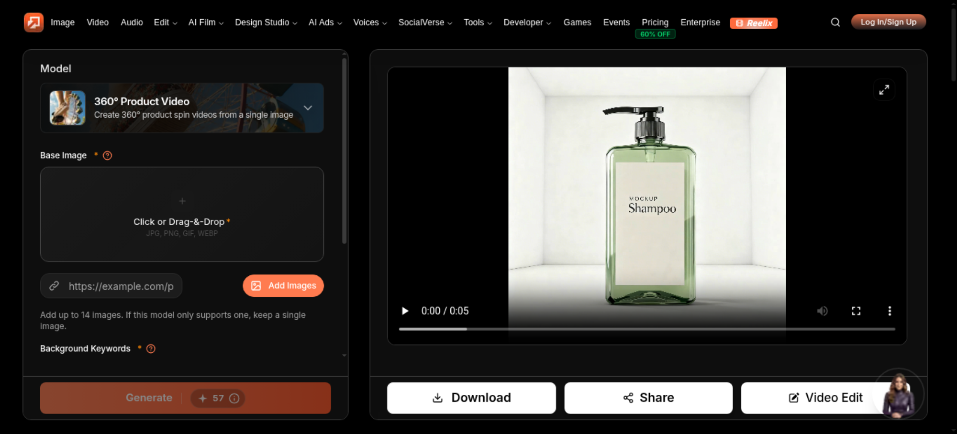Select the Audio menu item
The height and width of the screenshot is (434, 957).
click(x=132, y=22)
